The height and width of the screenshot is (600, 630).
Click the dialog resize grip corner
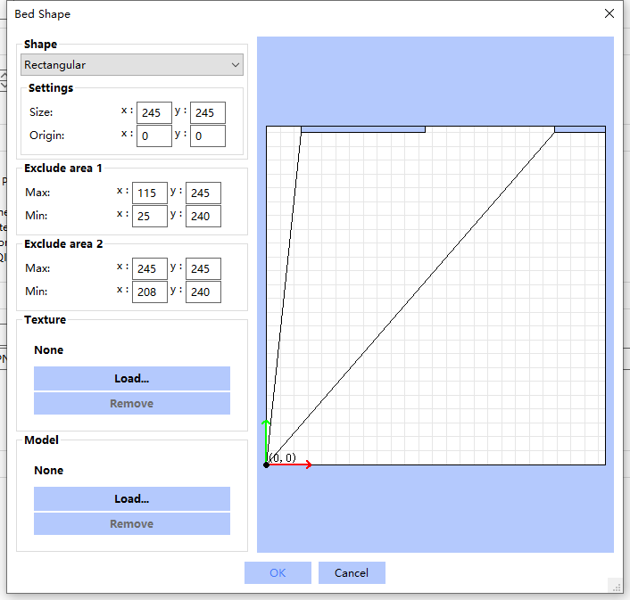point(616,586)
